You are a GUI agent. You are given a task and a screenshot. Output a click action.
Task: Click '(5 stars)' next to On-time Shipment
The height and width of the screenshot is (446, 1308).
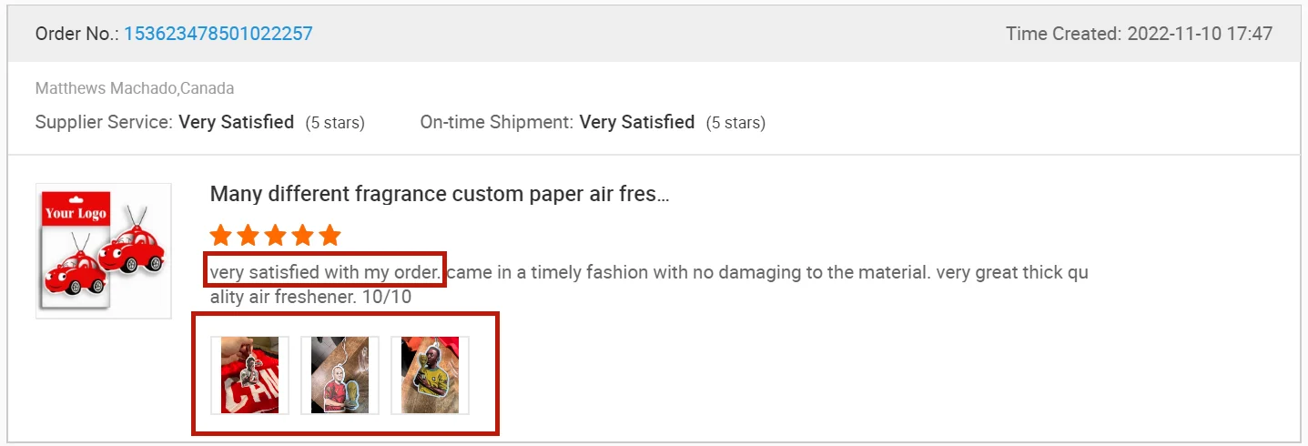tap(735, 123)
